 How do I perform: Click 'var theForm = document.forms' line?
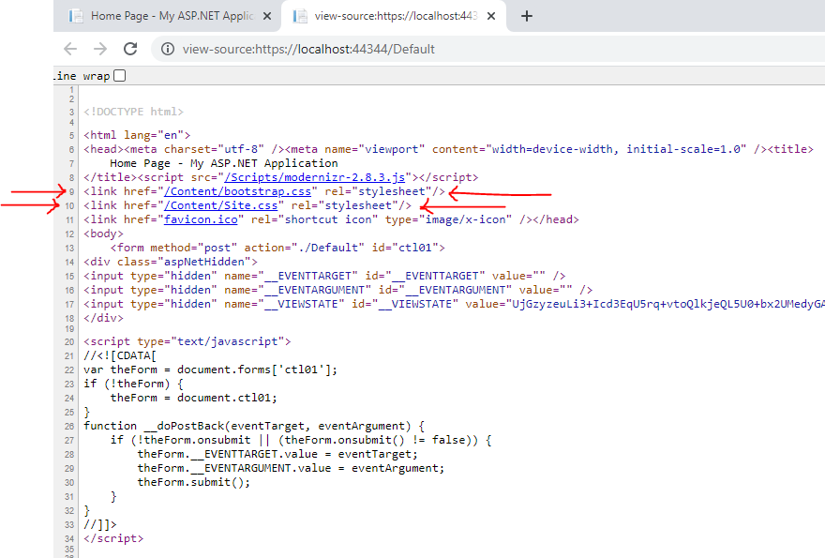[x=210, y=369]
